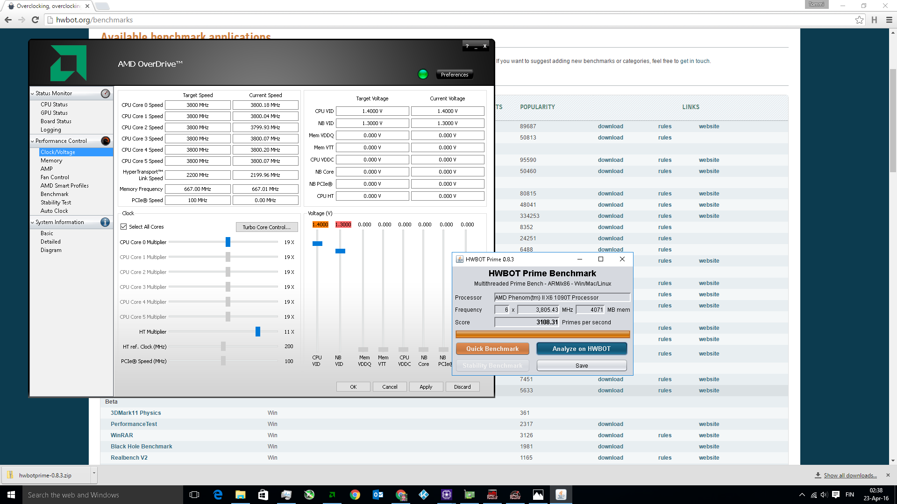The width and height of the screenshot is (897, 504).
Task: Collapse the Performance Control section
Action: [32, 141]
